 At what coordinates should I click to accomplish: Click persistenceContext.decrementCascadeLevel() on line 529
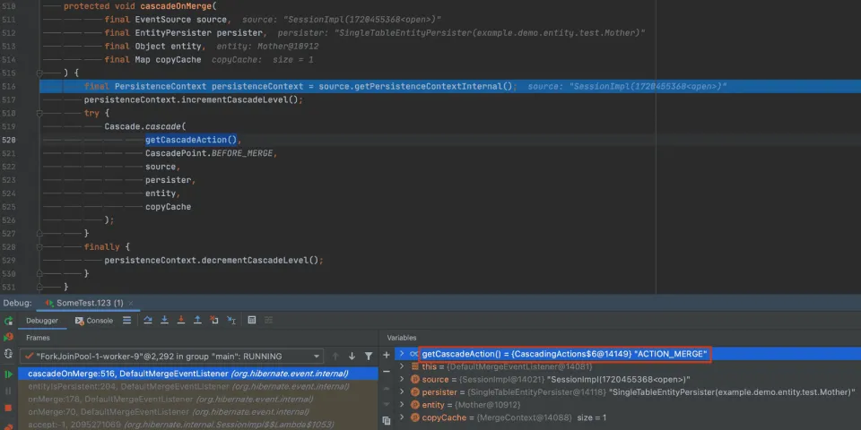212,261
